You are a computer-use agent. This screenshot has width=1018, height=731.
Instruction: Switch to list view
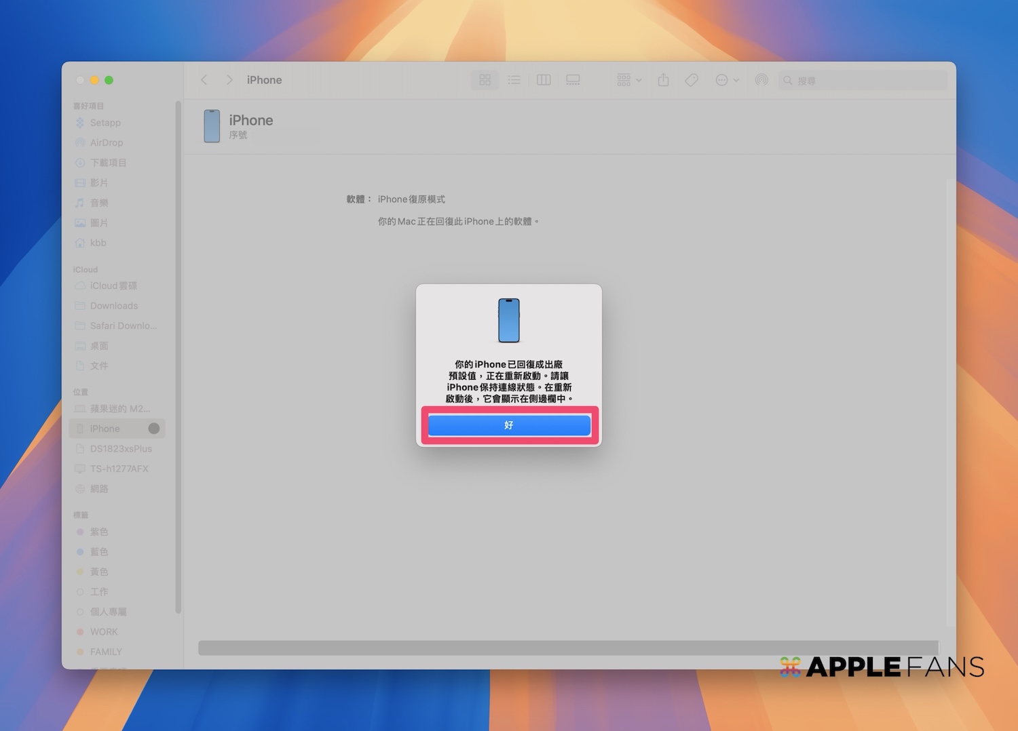tap(514, 80)
